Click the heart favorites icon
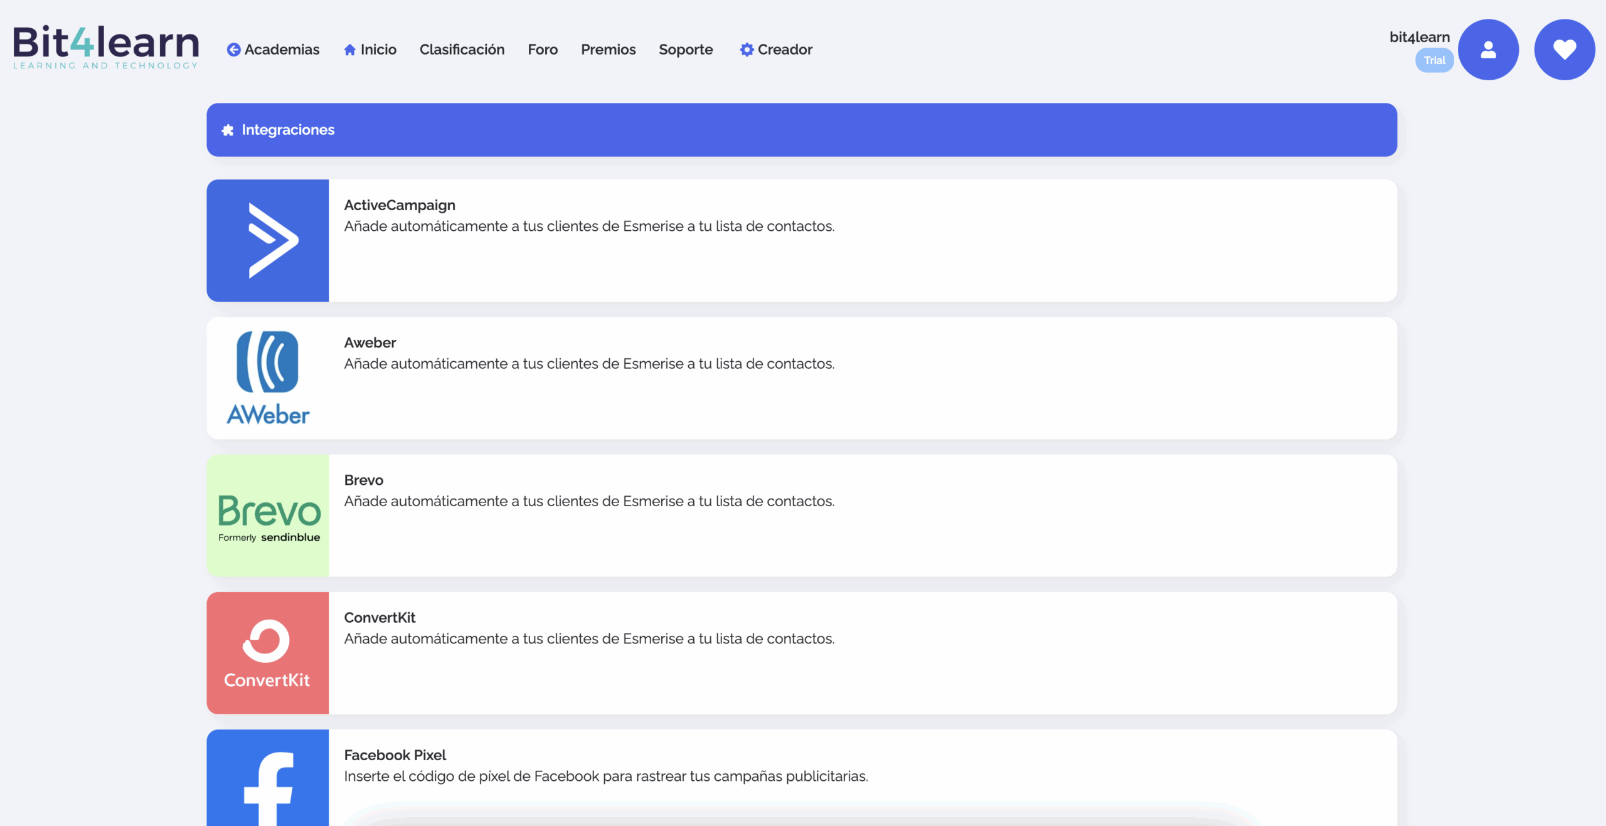Viewport: 1606px width, 826px height. [1564, 50]
